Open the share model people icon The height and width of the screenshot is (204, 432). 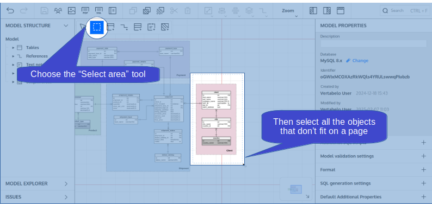(58, 11)
